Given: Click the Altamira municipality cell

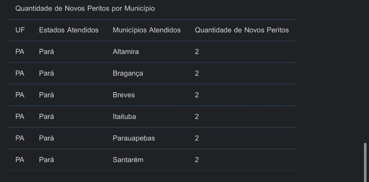Looking at the screenshot, I should [x=126, y=52].
